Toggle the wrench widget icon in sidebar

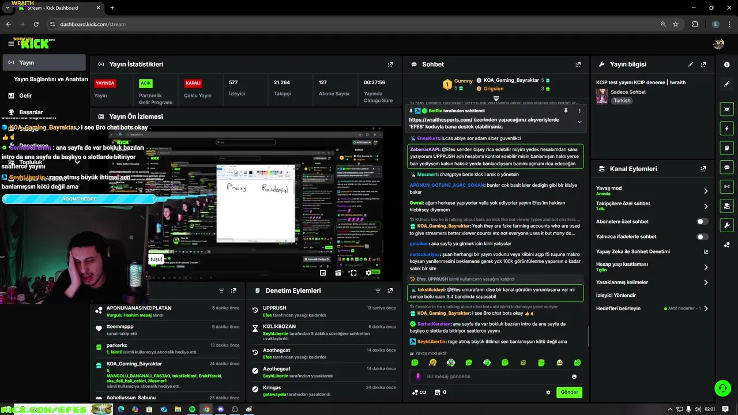(726, 225)
